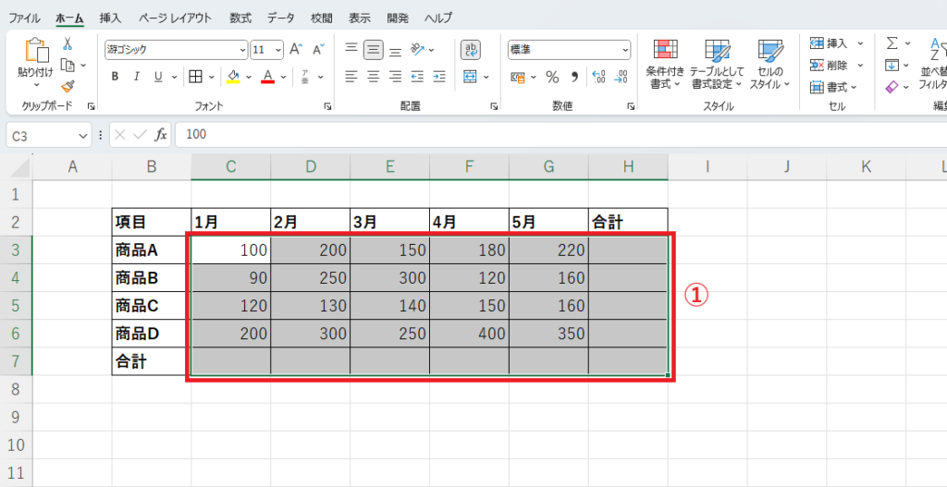Open the borders dropdown arrow
This screenshot has width=947, height=487.
(x=212, y=77)
